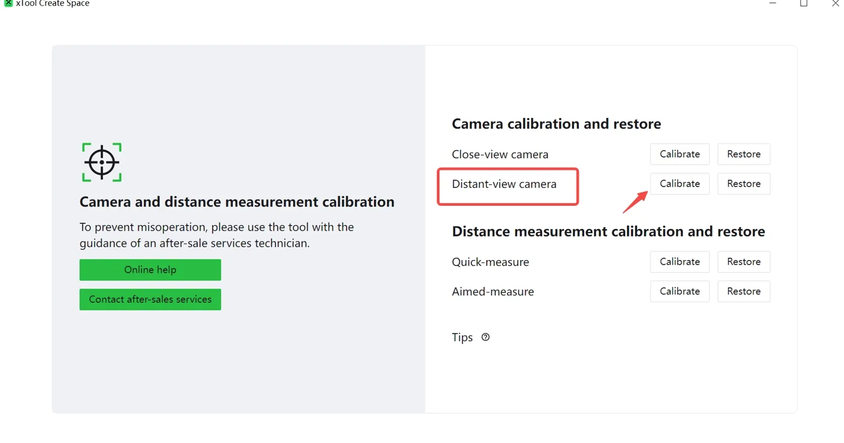The image size is (844, 443).
Task: Click 'Distance measurement calibration and restore' heading
Action: (x=608, y=231)
